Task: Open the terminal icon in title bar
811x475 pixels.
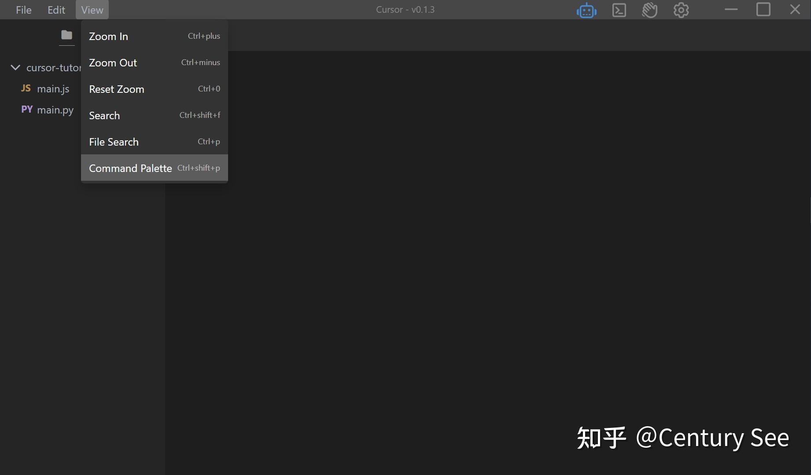Action: click(x=619, y=10)
